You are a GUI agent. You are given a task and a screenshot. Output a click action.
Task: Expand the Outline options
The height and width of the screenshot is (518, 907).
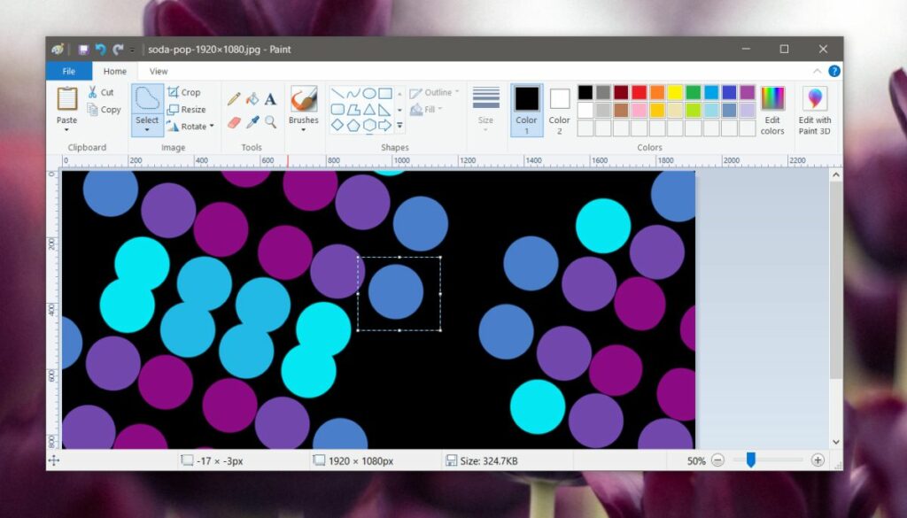(x=436, y=92)
